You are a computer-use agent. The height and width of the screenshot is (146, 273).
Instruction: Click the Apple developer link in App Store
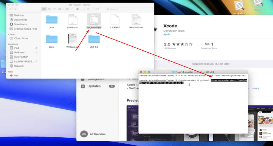click(x=167, y=34)
